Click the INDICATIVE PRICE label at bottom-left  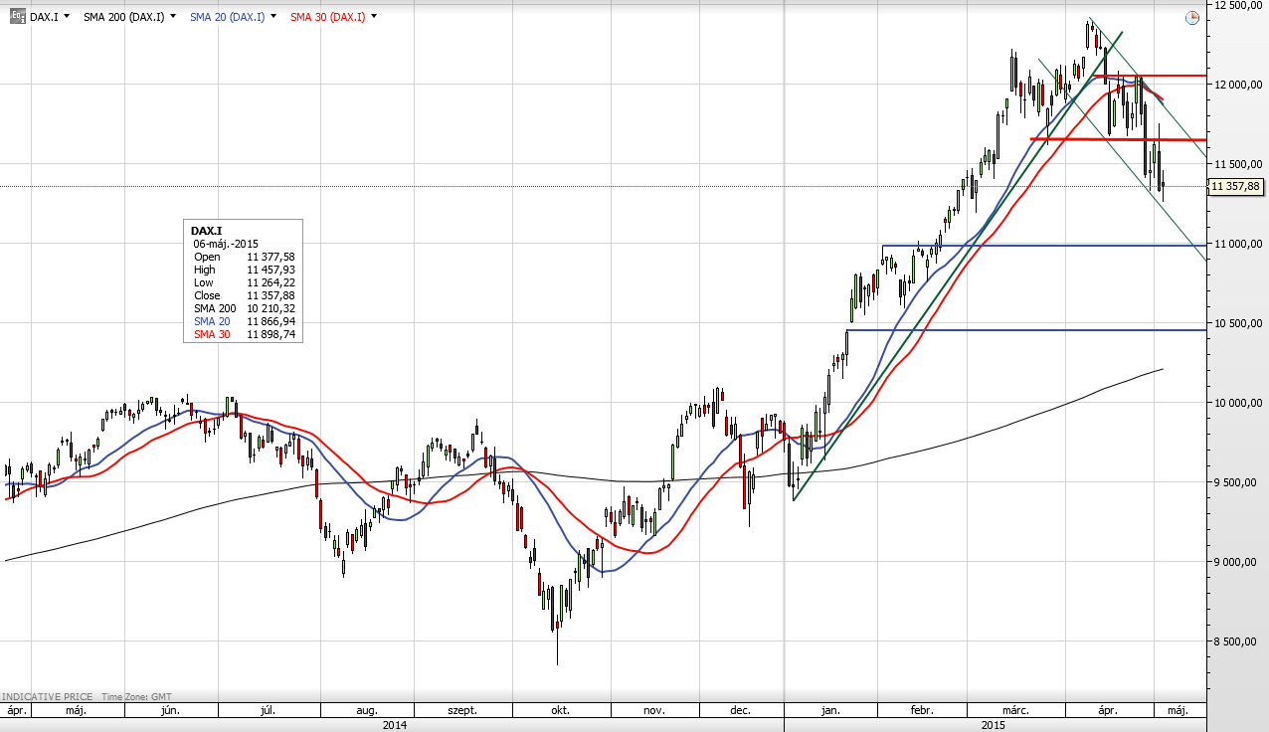tap(48, 697)
